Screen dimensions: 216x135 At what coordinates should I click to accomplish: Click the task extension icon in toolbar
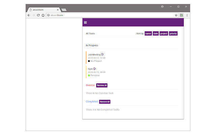pyautogui.click(x=182, y=15)
